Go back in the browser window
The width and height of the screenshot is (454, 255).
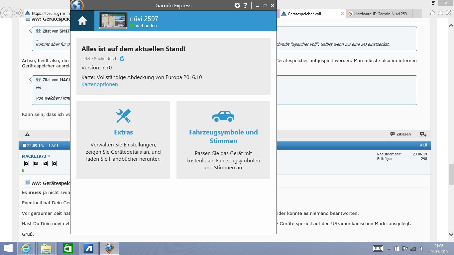[x=6, y=13]
